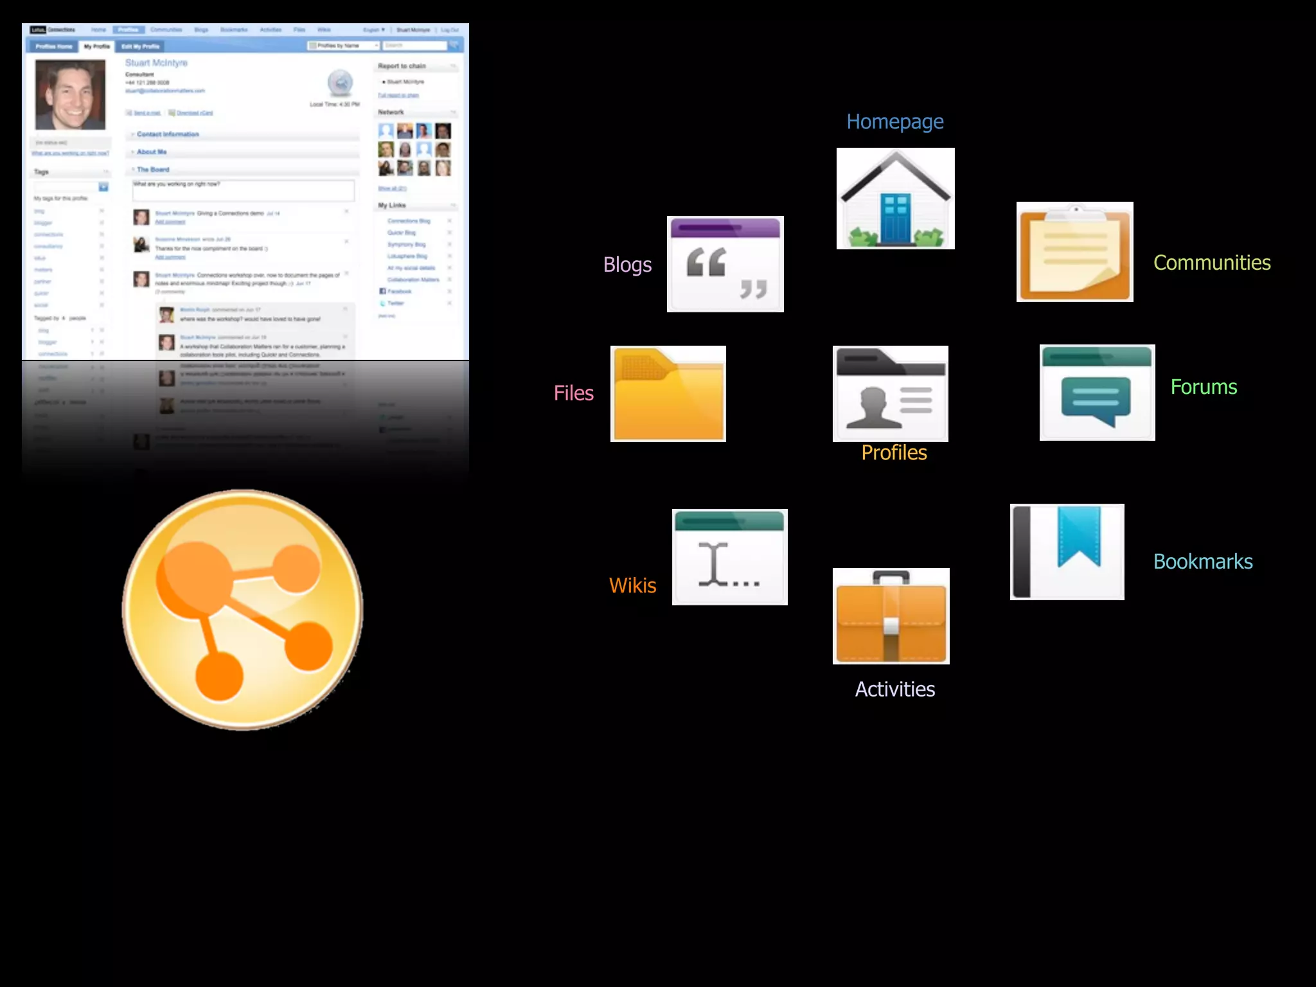Click the Lotus Connections logo

pyautogui.click(x=53, y=30)
